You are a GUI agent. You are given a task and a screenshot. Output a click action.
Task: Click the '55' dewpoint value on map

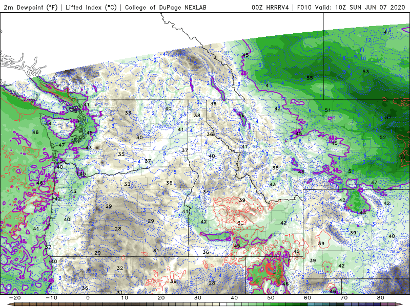point(310,78)
